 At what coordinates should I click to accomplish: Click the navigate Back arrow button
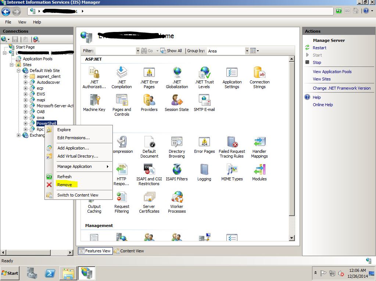click(6, 11)
